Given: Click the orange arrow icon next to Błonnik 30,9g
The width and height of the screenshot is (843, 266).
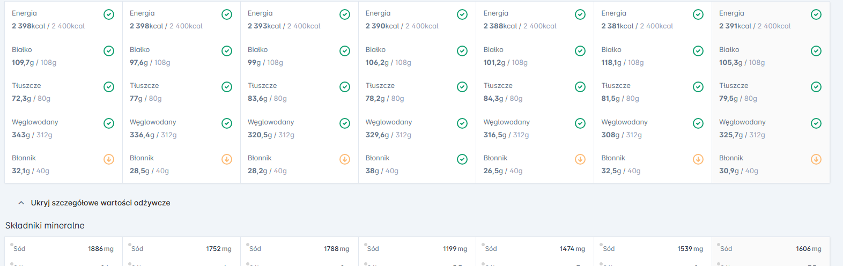Looking at the screenshot, I should pyautogui.click(x=816, y=159).
